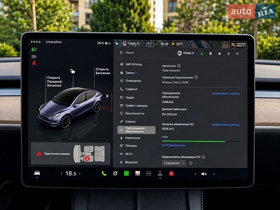This screenshot has width=280, height=210.
Task: Expand the Стандартно update preference dropdown
Action: coord(174,163)
